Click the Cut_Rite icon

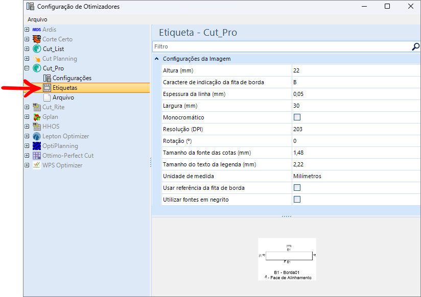(36, 107)
